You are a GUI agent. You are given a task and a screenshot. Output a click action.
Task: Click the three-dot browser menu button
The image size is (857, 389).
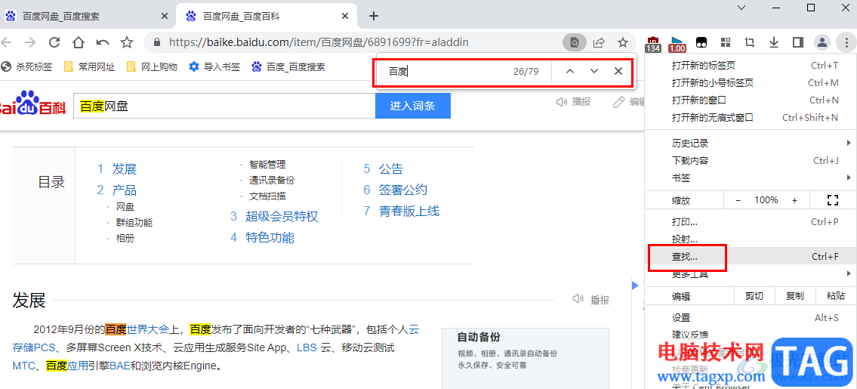click(846, 42)
